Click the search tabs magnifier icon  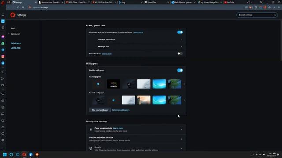tap(261, 2)
